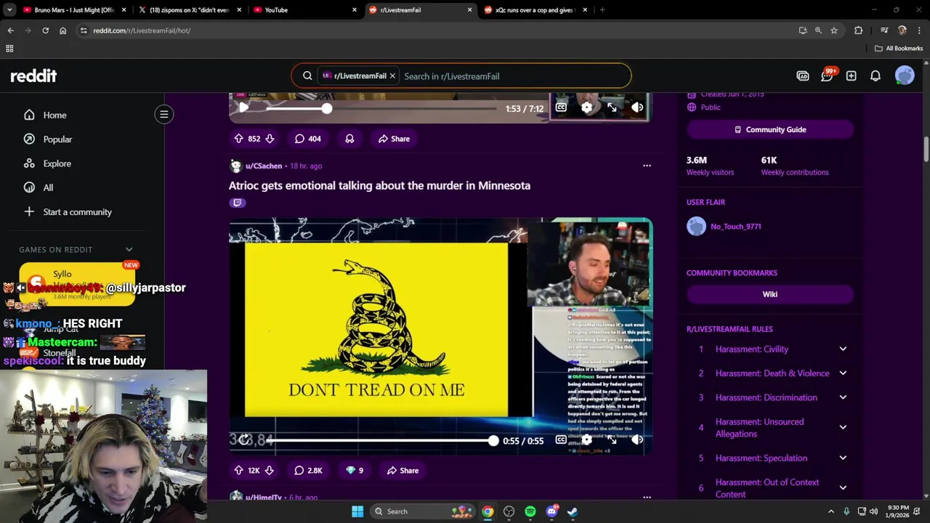Toggle captions on the top video

(561, 108)
